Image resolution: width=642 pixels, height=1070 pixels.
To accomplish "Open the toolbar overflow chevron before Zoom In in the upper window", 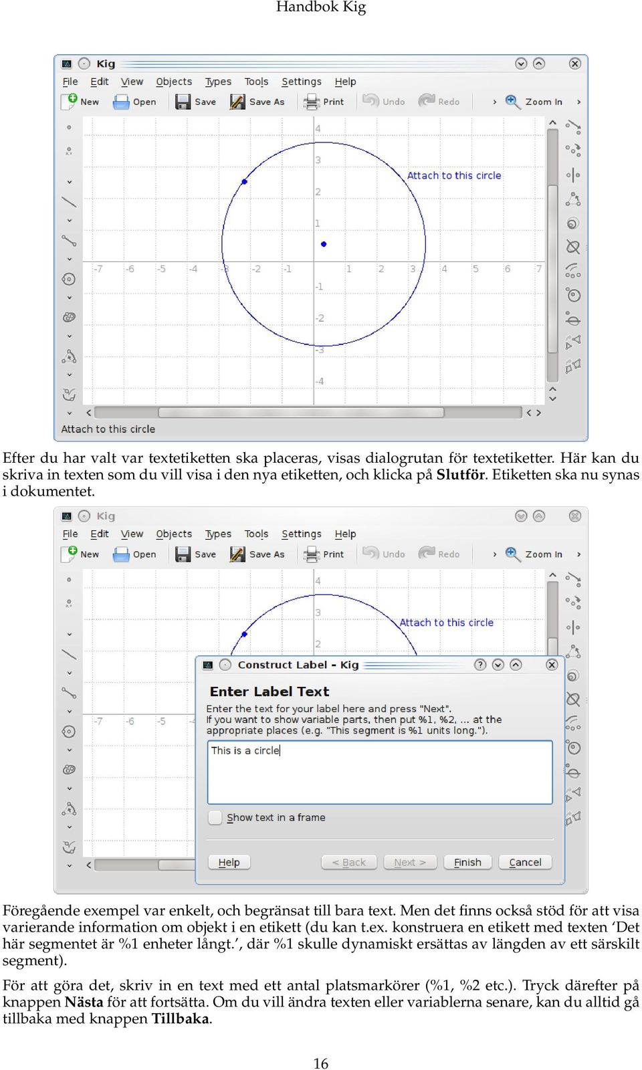I will (494, 102).
